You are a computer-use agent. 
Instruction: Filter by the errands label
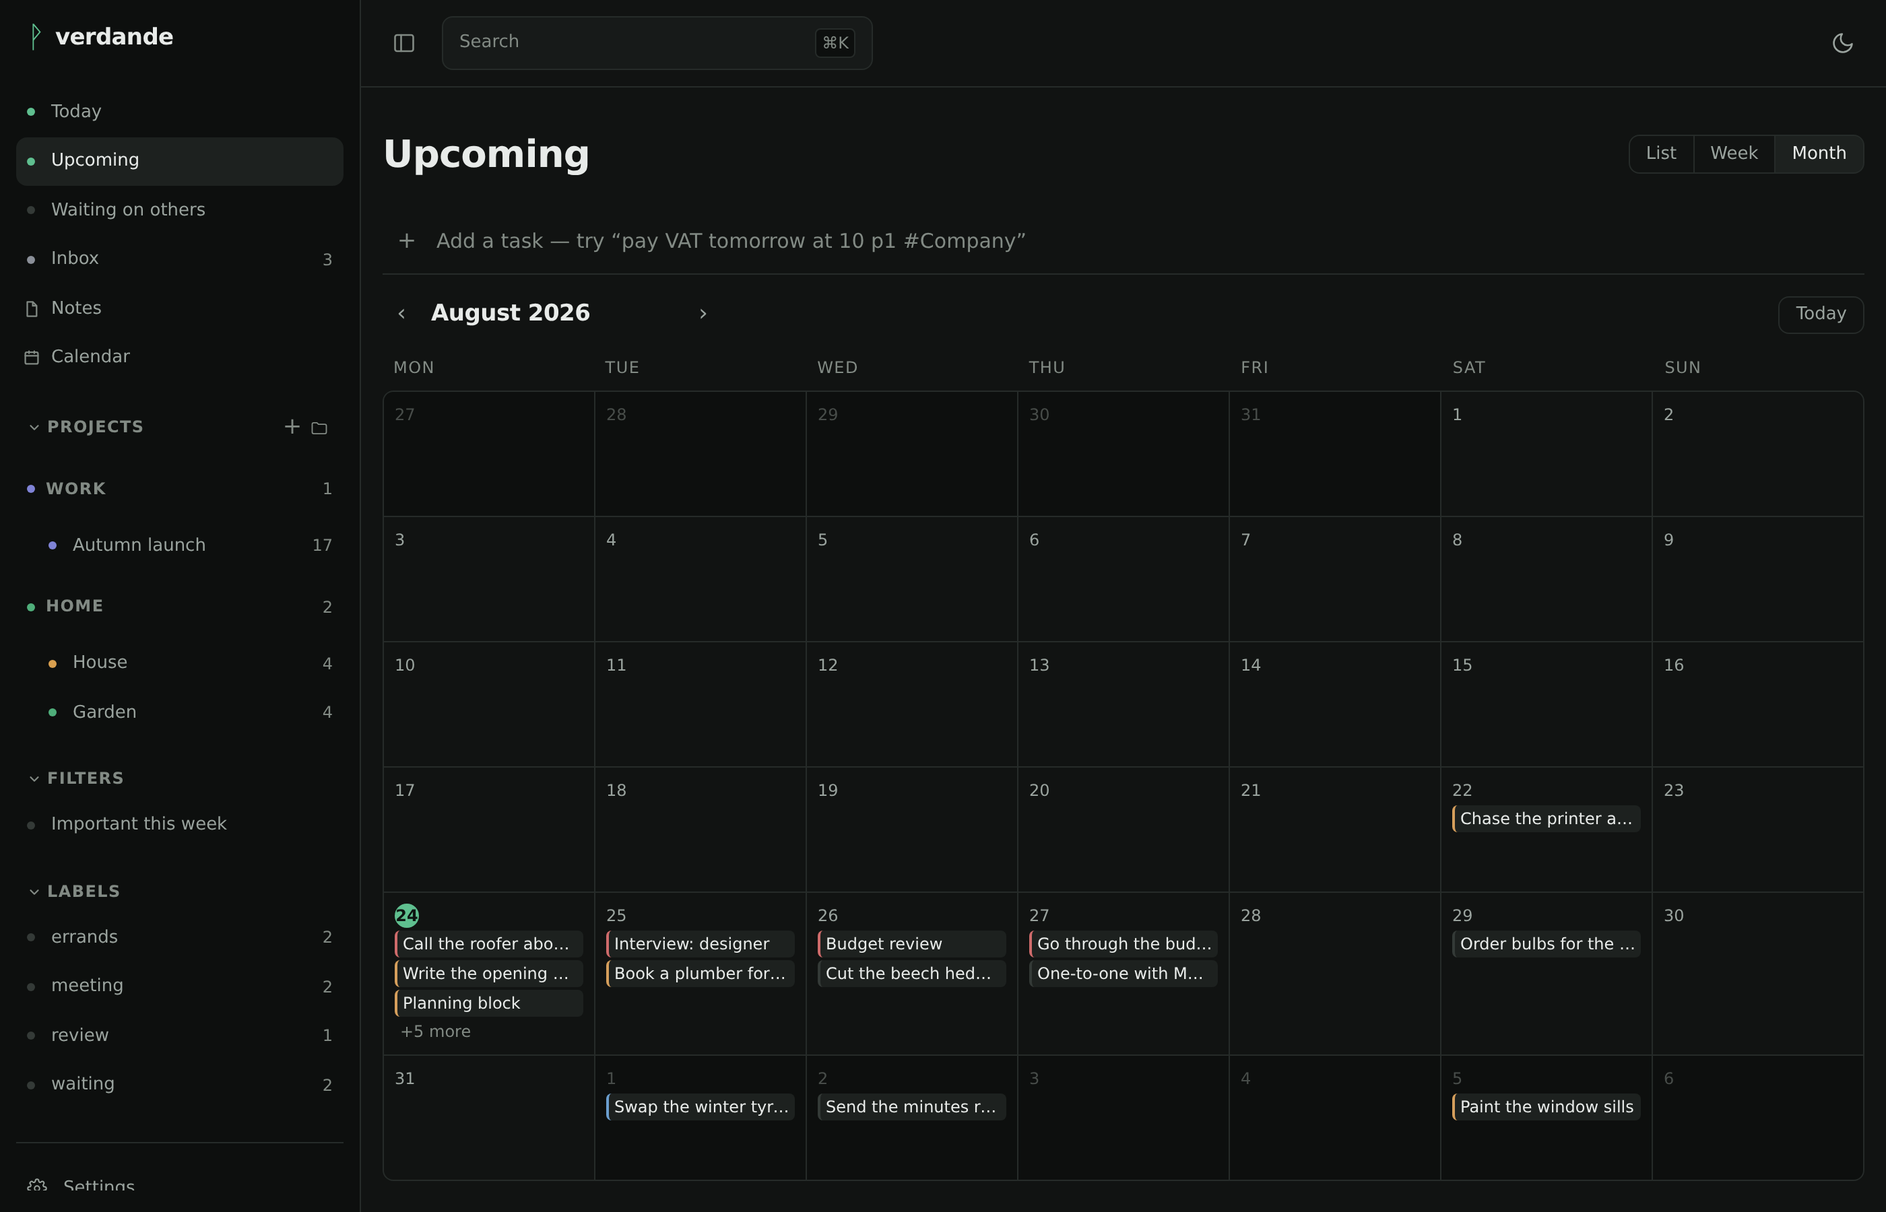179,937
